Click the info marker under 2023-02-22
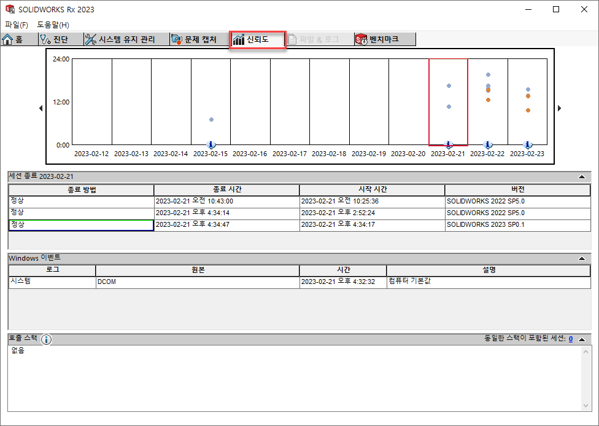Screen dimensions: 599x426 click(488, 144)
